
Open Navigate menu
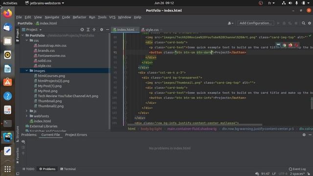pos(52,17)
